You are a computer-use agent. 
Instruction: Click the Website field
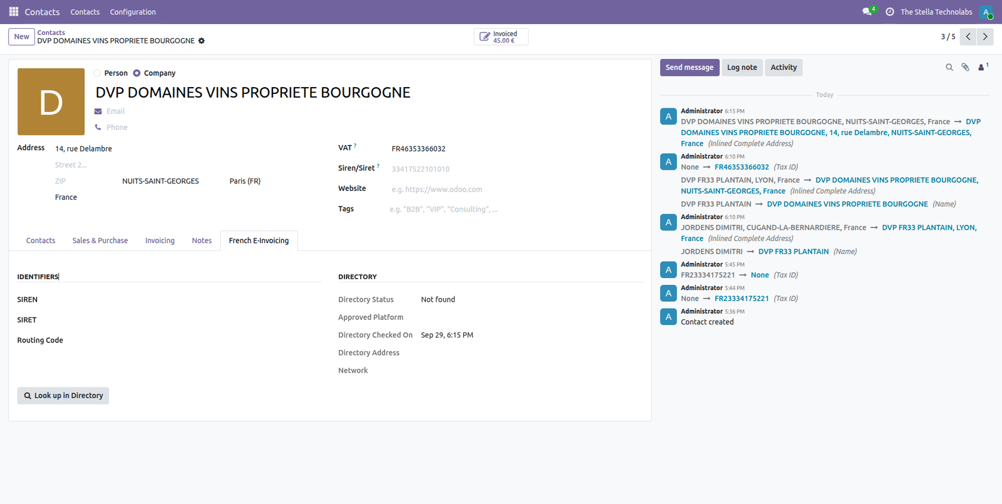click(516, 189)
